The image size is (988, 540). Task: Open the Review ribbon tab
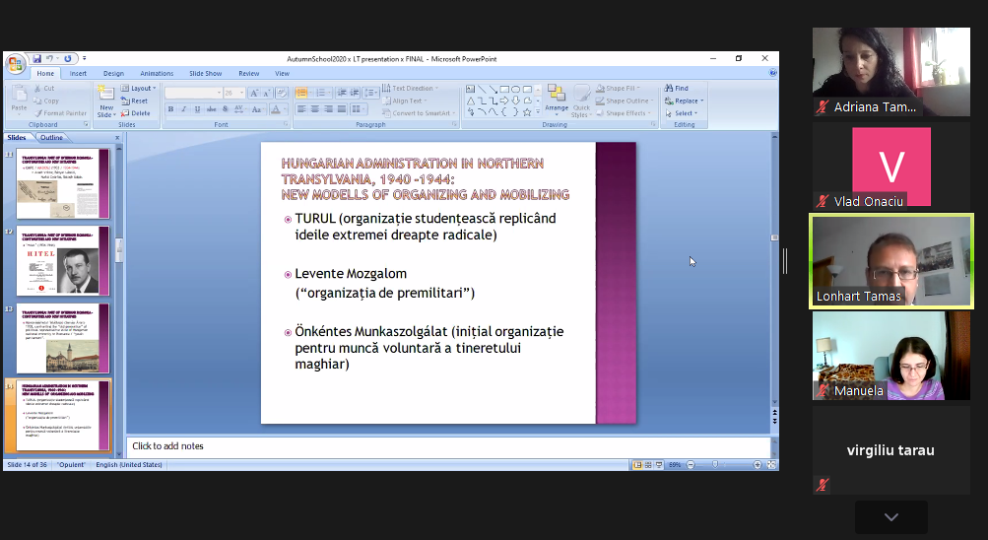(249, 74)
